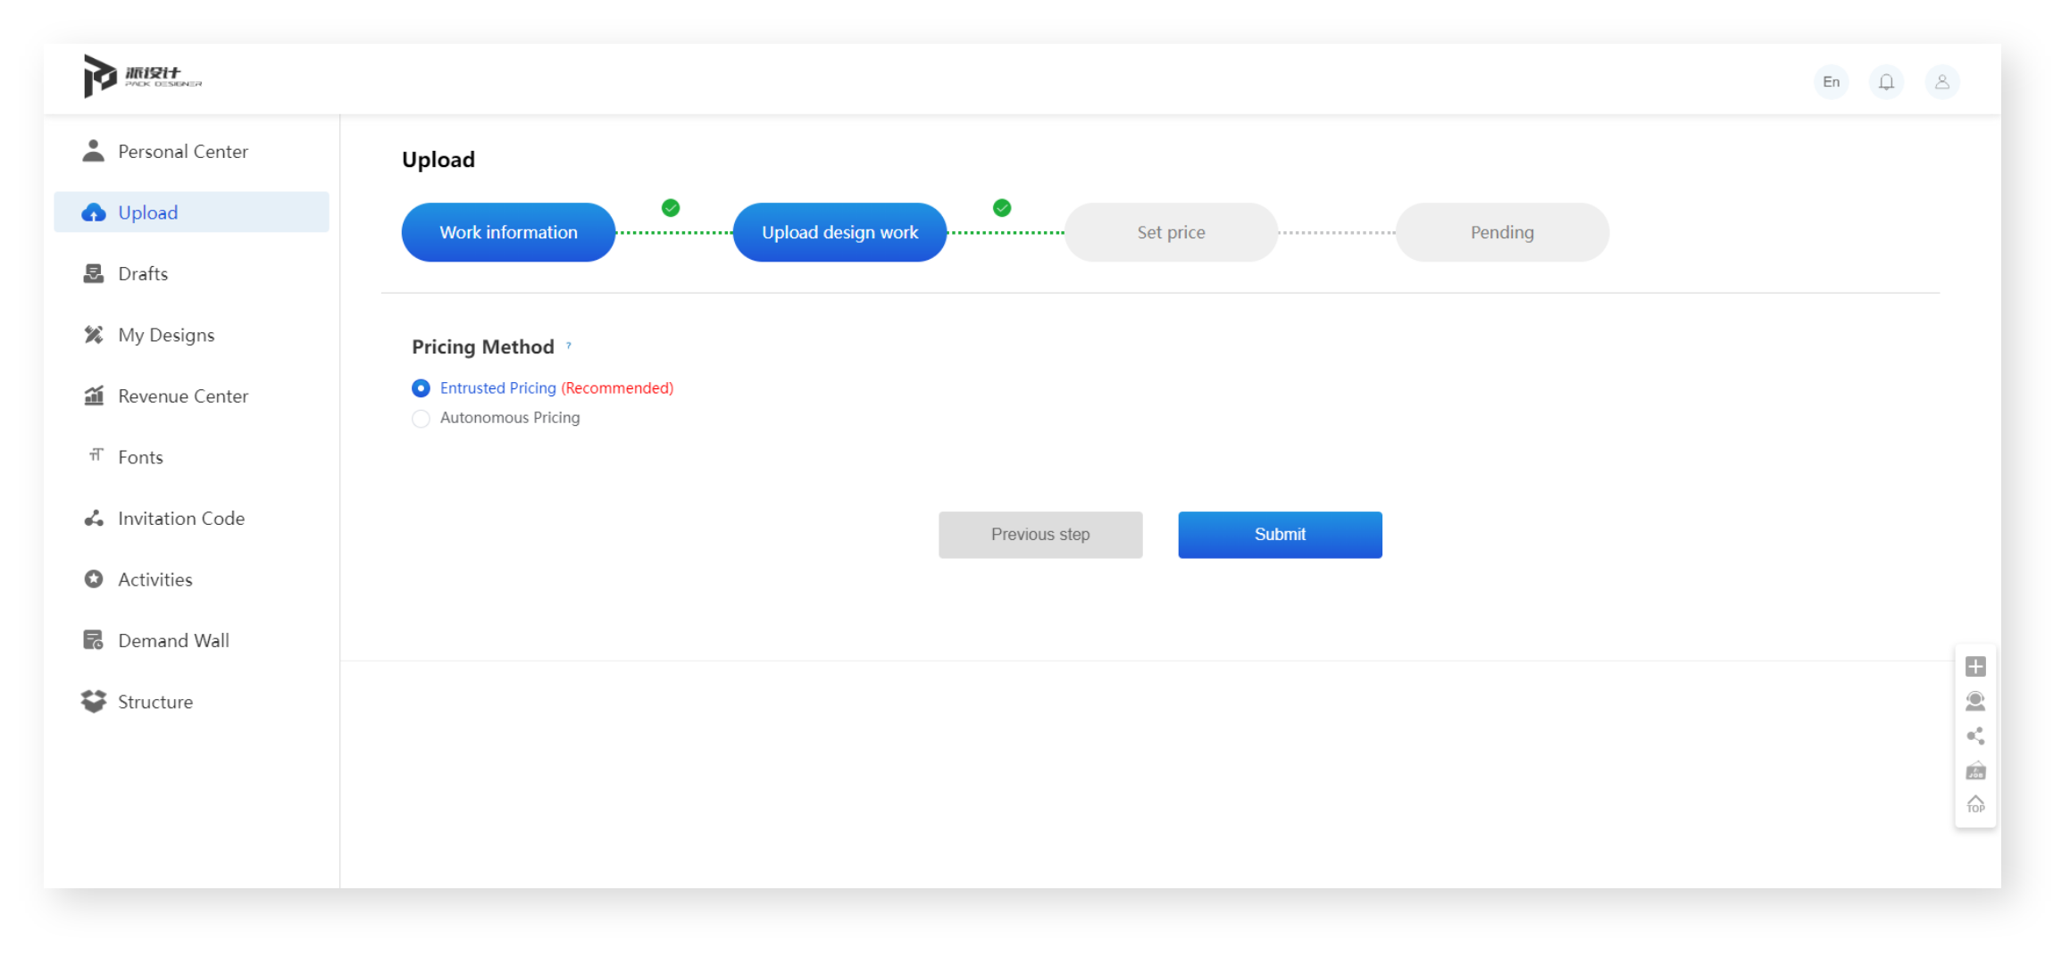Open Revenue Center from the sidebar
Image resolution: width=2070 pixels, height=957 pixels.
[x=191, y=395]
